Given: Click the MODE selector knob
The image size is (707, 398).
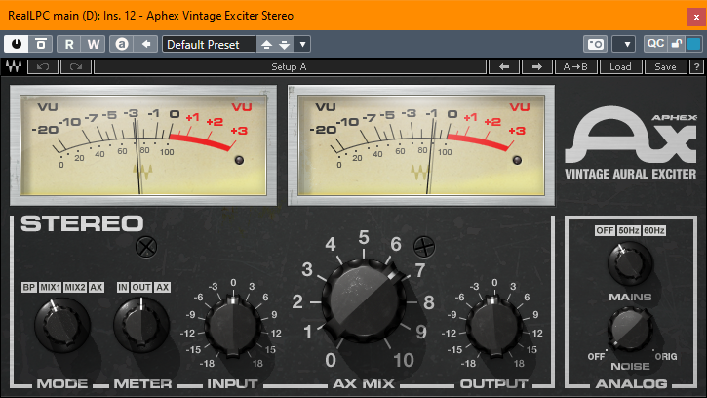Looking at the screenshot, I should 62,325.
